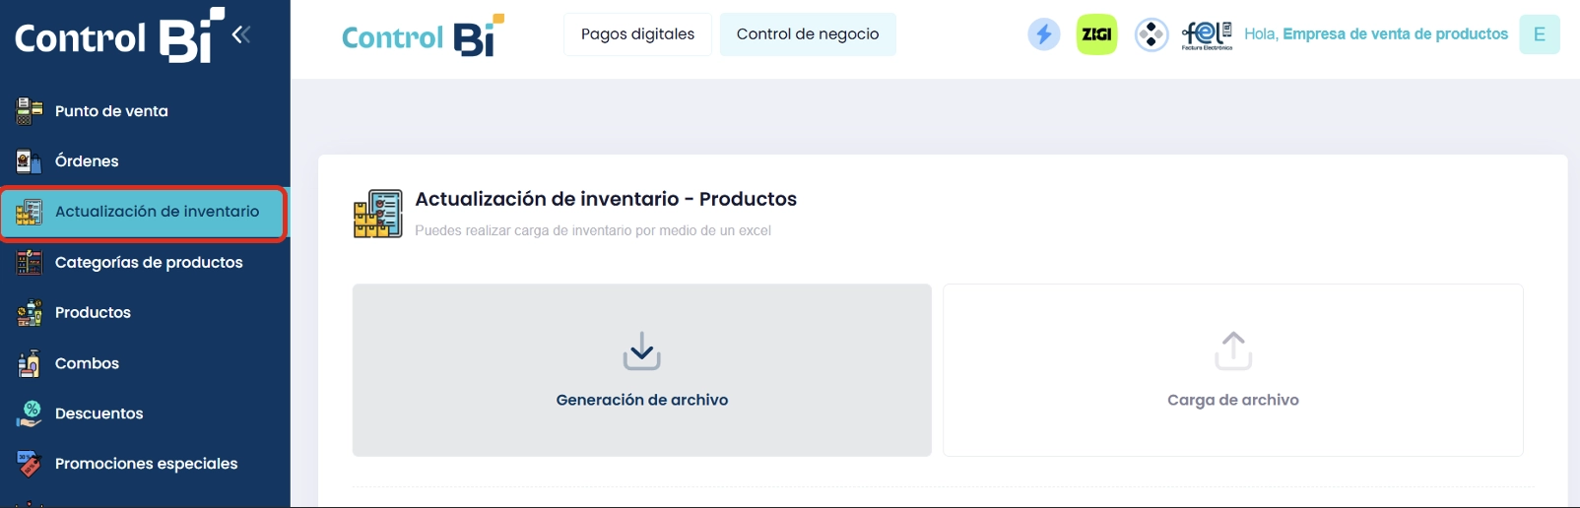
Task: Select Actualización de inventario in sidebar
Action: pyautogui.click(x=144, y=213)
